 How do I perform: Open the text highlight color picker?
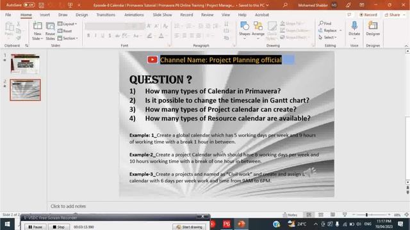149,36
